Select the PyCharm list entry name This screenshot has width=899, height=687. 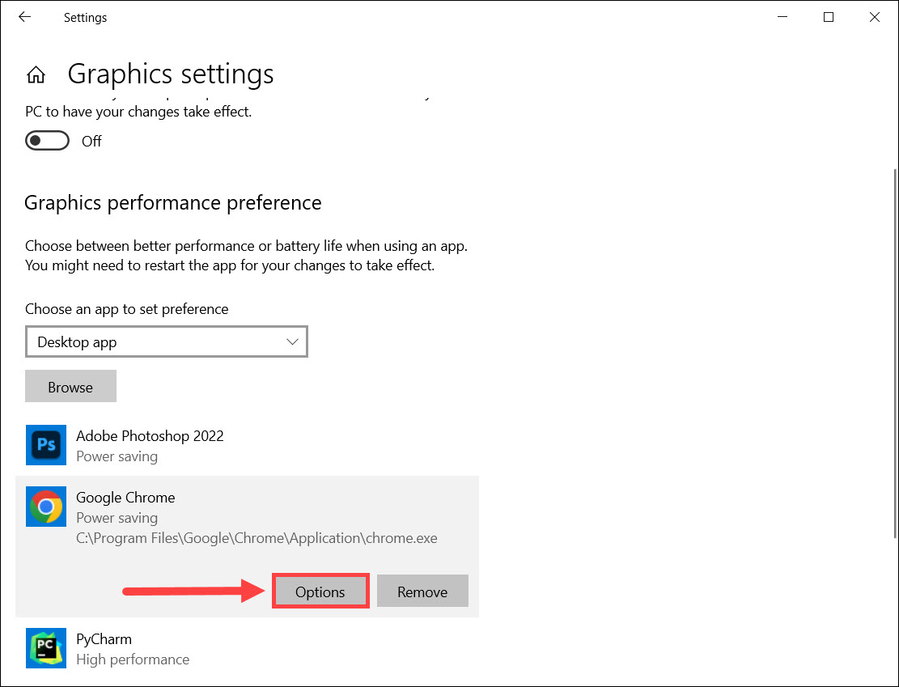[x=104, y=639]
